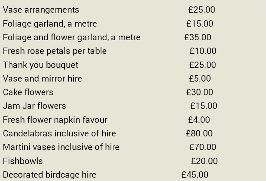Click the Fishbowls entry

point(23,161)
